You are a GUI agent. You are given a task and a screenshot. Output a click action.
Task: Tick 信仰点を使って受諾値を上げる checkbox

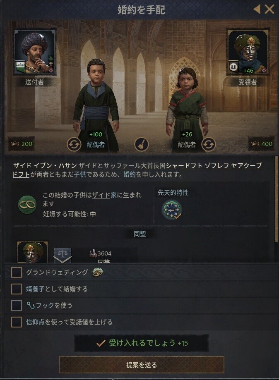[x=17, y=322]
